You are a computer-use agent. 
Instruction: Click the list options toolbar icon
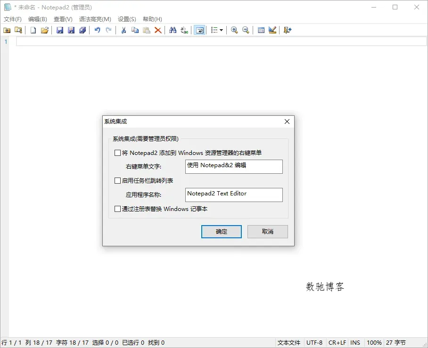click(x=214, y=30)
